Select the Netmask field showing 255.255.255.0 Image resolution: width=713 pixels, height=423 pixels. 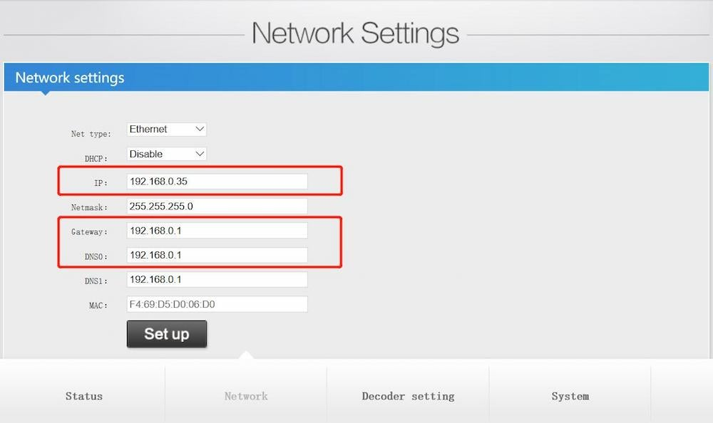217,206
